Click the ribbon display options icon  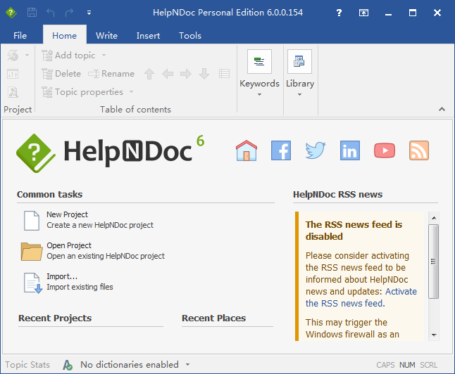pos(363,13)
